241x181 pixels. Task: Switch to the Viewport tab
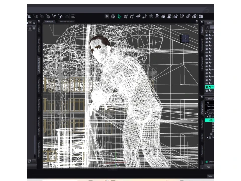[x=49, y=22]
